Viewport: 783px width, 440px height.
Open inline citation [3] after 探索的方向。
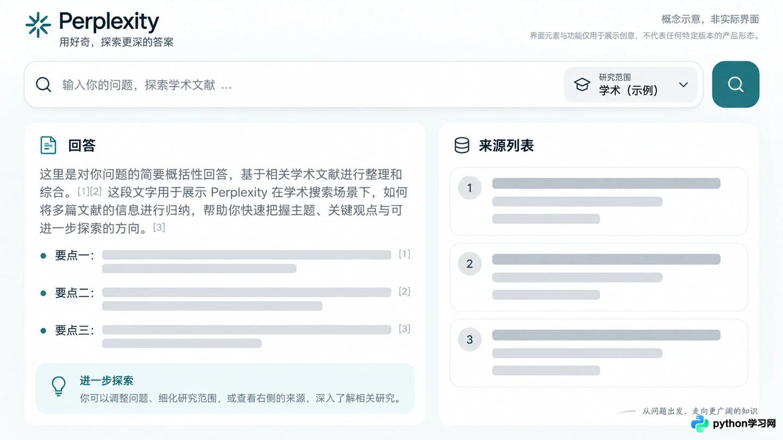tap(159, 227)
